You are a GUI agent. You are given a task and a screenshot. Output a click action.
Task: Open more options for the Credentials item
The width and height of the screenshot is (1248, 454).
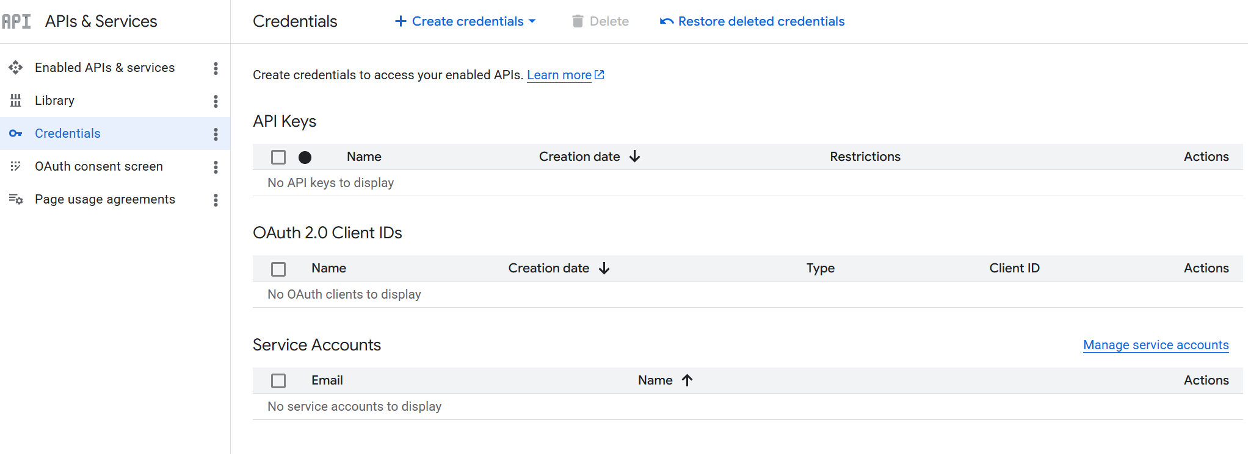[x=216, y=134]
